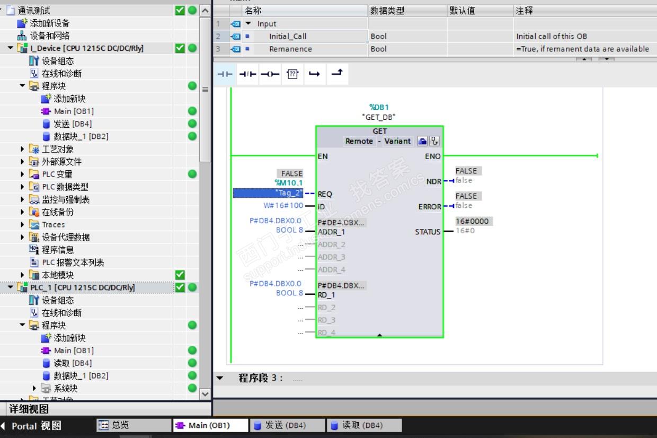Screen dimensions: 657x438
Task: Select the 外部源文件 folder icon
Action: [x=34, y=162]
